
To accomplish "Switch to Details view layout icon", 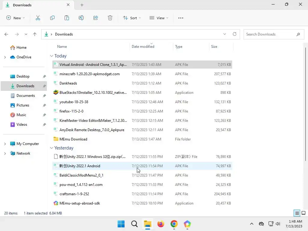I will (297, 213).
